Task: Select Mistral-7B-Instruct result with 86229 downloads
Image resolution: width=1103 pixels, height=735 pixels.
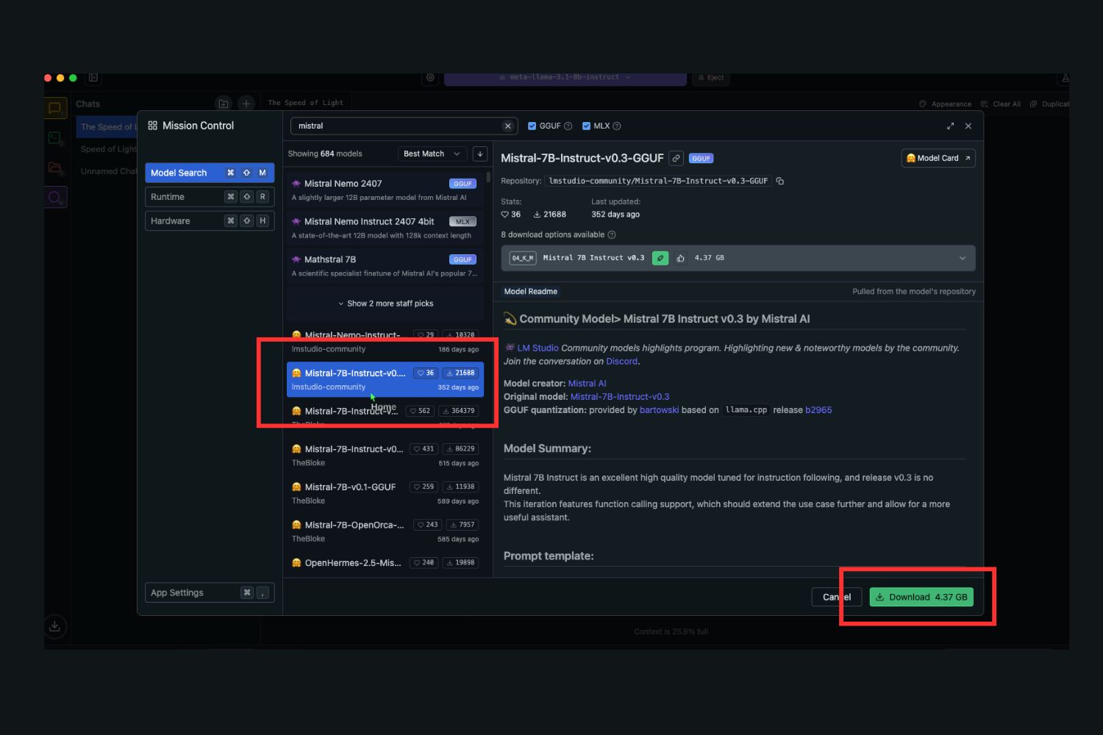Action: tap(385, 455)
